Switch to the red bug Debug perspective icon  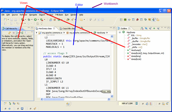tap(137, 20)
